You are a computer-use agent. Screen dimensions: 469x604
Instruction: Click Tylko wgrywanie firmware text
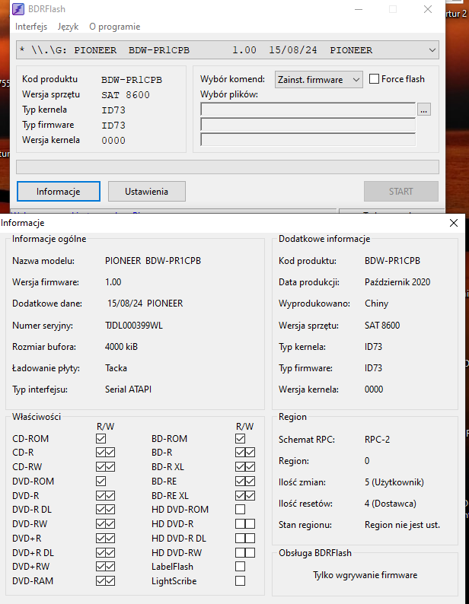pos(365,575)
